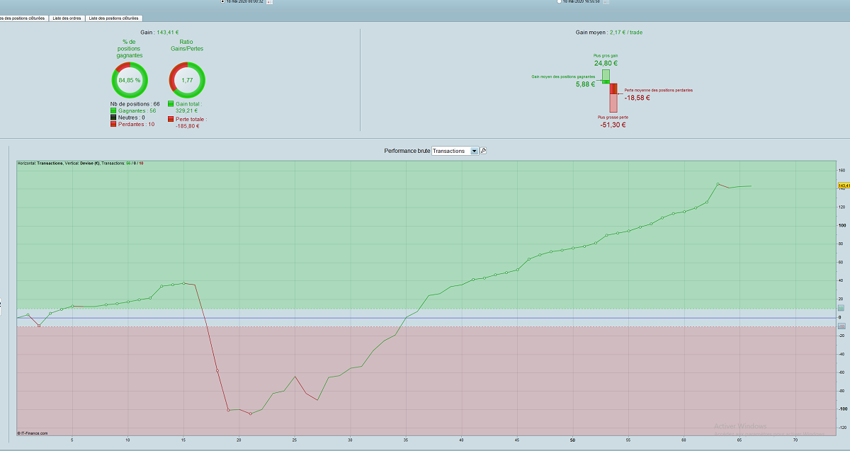The width and height of the screenshot is (850, 451).
Task: Click the Gain moyen 2,17 € / trade text
Action: pyautogui.click(x=609, y=33)
